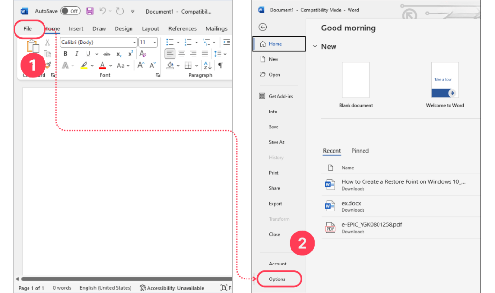The image size is (495, 293).
Task: Toggle the AutoSave switch off
Action: coord(71,11)
